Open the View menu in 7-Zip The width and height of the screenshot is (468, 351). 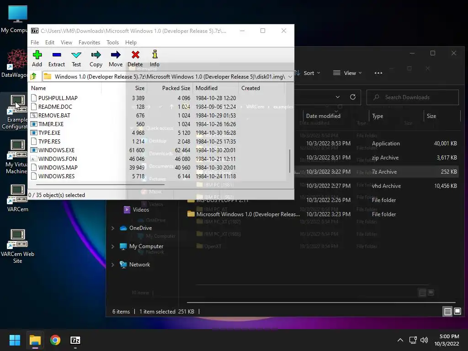[66, 43]
